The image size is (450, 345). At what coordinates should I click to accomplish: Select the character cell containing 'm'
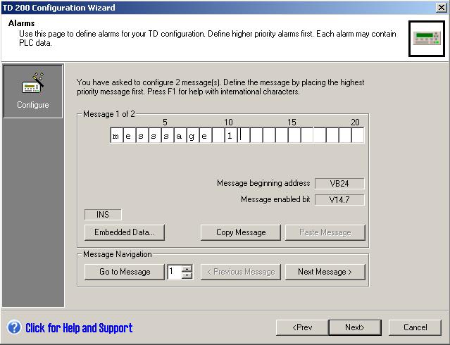point(116,135)
